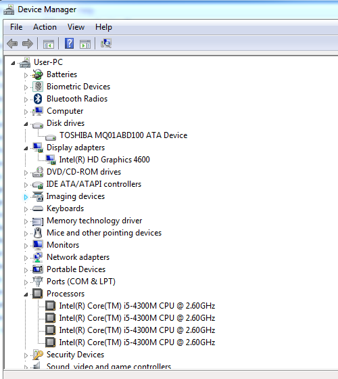Select Memory technology driver label
The image size is (338, 379).
click(95, 221)
